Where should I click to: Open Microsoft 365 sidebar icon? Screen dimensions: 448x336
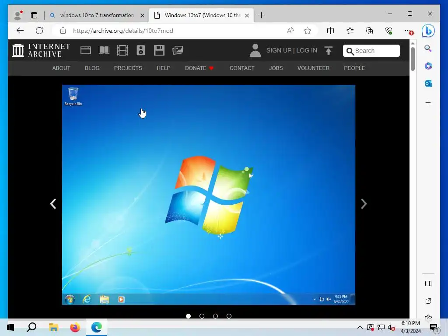click(428, 66)
